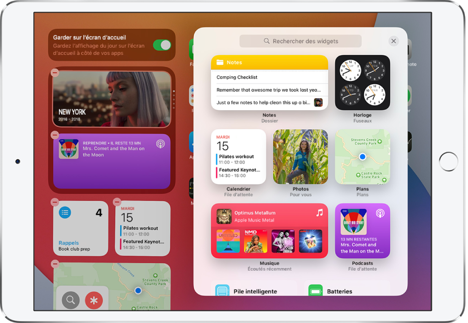Remove the Podcasts widget in the sidebar with minus
Screen dimensions: 468x323
[54, 135]
